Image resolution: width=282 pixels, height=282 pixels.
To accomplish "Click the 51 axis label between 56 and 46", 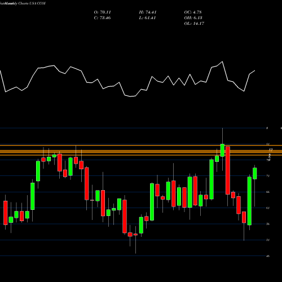I will point(268,240).
